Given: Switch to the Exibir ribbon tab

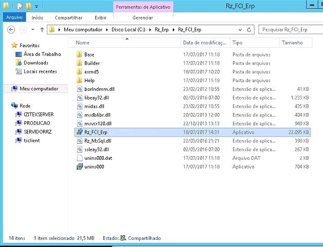Looking at the screenshot, I should [x=100, y=17].
